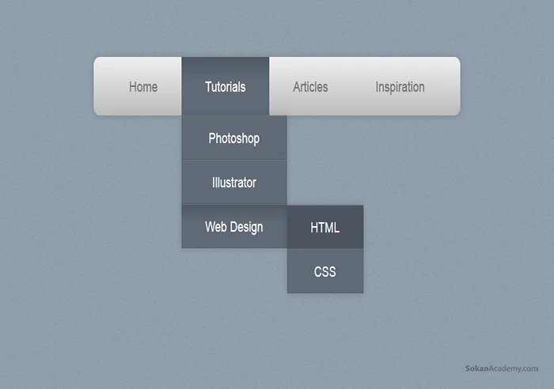This screenshot has width=554, height=389.
Task: Click the Home menu item
Action: (143, 87)
